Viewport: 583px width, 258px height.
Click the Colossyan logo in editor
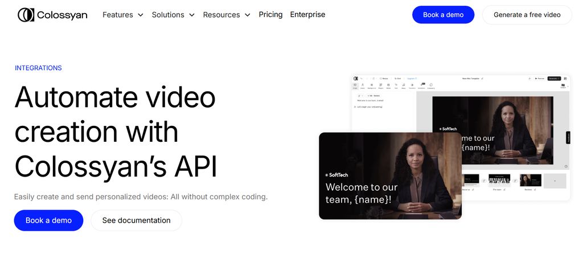coord(355,79)
